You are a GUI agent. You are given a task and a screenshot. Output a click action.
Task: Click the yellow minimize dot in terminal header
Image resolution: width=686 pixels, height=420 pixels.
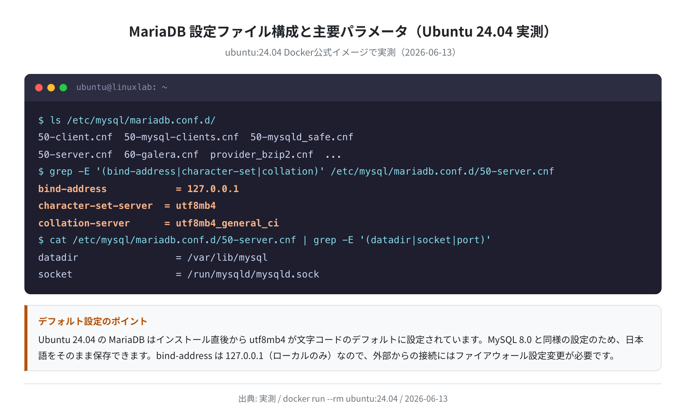coord(51,88)
